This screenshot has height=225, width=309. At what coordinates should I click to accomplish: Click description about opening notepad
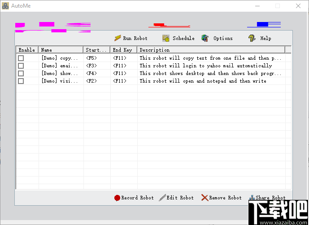(203, 81)
